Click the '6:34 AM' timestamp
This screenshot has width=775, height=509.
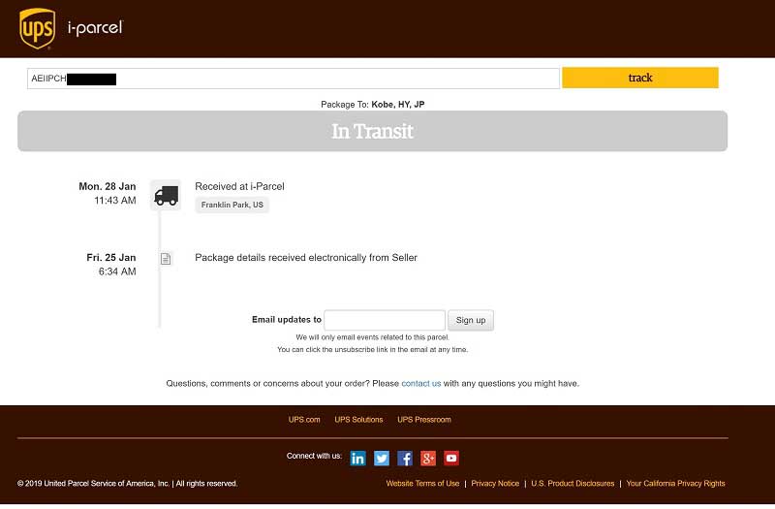click(117, 271)
